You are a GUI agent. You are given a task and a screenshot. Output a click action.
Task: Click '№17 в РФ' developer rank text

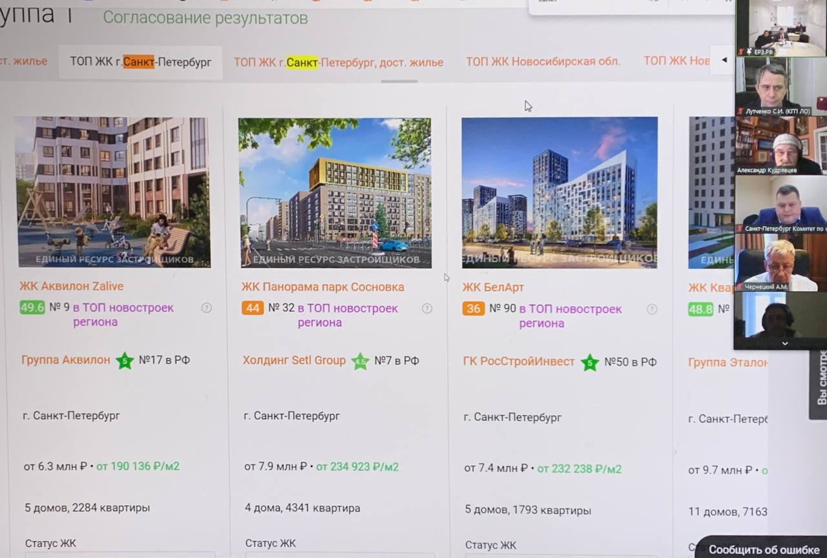point(164,360)
